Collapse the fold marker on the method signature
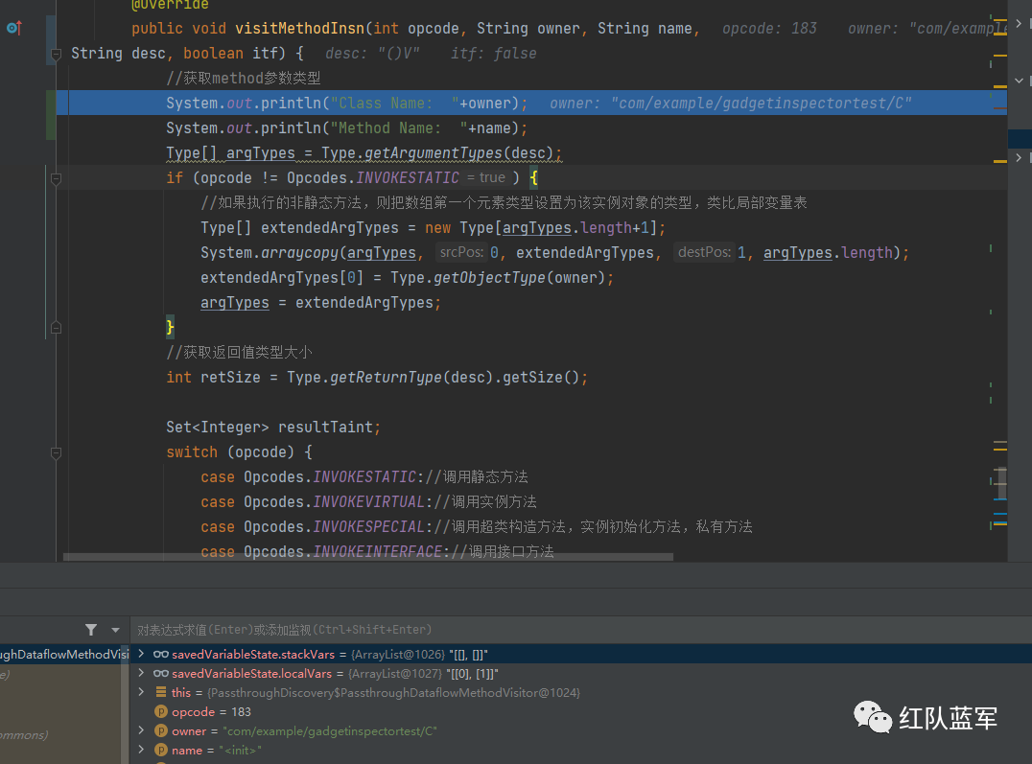1032x764 pixels. [56, 55]
